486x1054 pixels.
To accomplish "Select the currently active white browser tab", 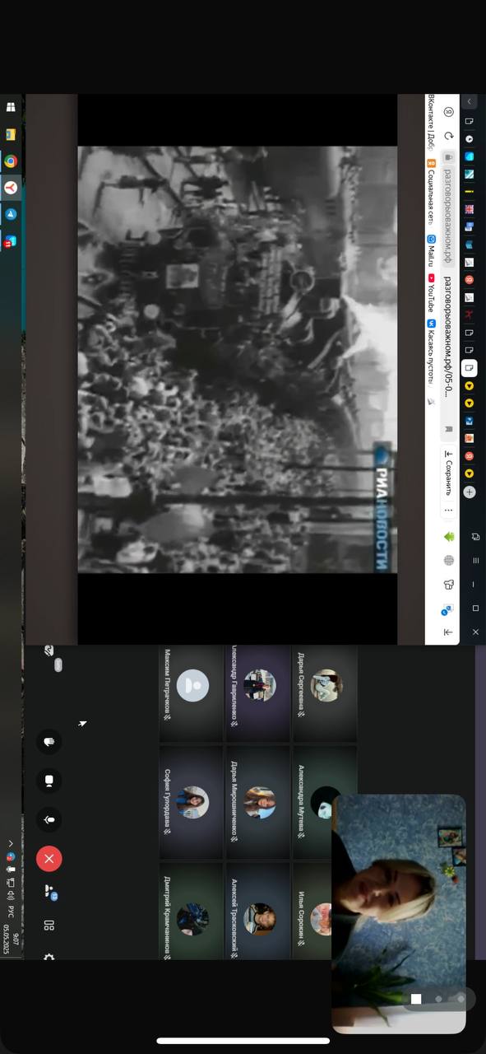I will pyautogui.click(x=470, y=367).
